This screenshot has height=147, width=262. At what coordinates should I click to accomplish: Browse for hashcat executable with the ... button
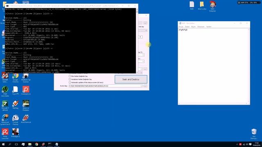145,86
